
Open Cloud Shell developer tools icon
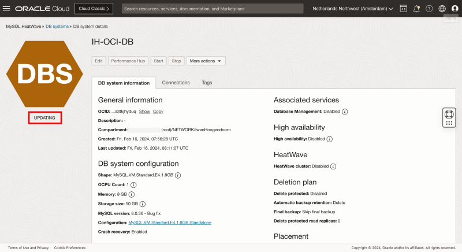pos(403,9)
